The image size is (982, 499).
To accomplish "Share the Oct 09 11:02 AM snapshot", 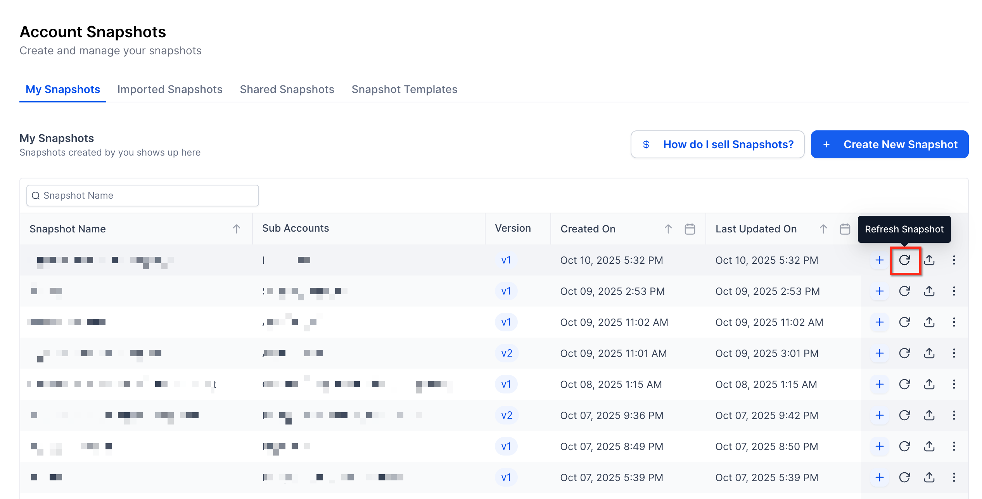I will (x=929, y=322).
